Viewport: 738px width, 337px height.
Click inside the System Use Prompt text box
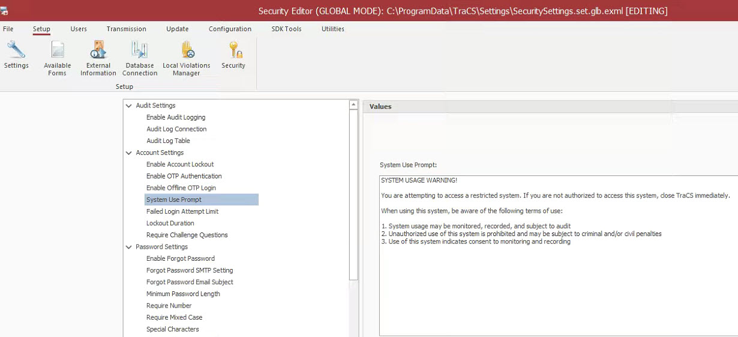[558, 288]
